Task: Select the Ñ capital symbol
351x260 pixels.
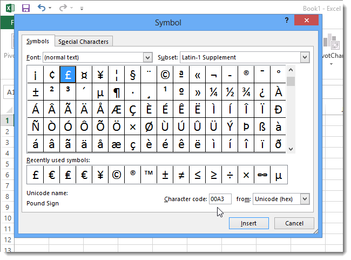Action: tap(36, 126)
